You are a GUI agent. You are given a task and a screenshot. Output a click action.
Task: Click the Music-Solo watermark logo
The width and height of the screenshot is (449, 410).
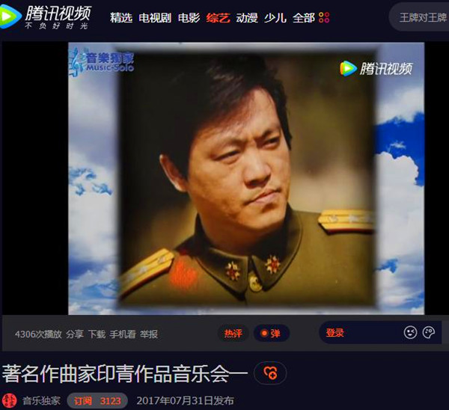pos(101,62)
